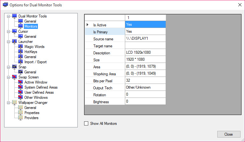Close the options window with X

240,5
